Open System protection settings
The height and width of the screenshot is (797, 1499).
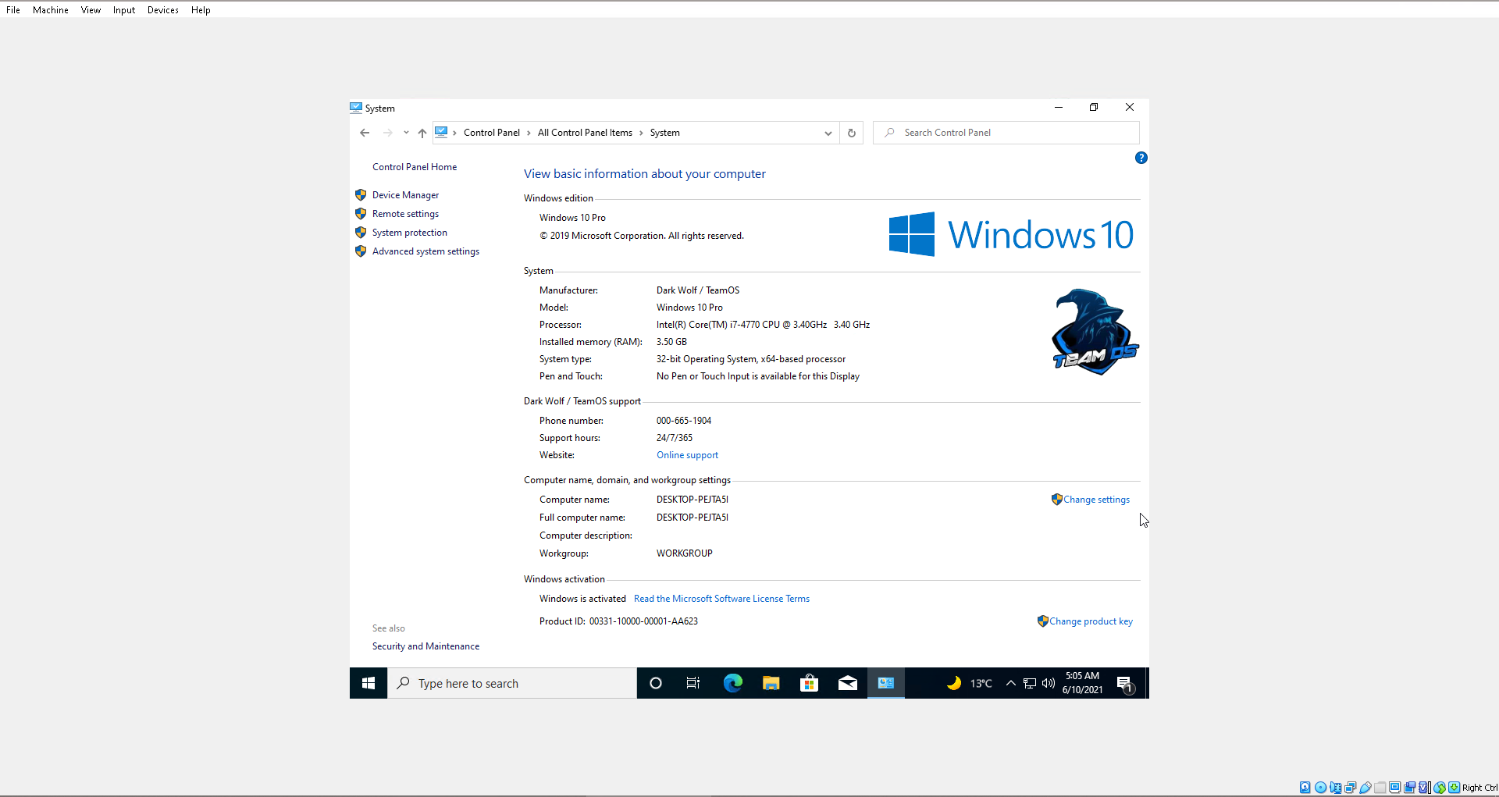(x=409, y=233)
